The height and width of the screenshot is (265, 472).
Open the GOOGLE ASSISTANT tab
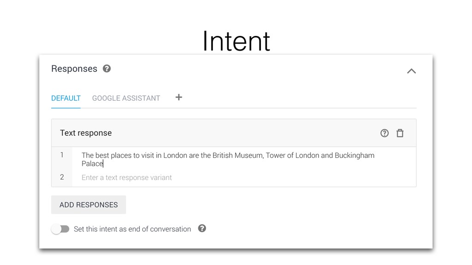tap(126, 98)
